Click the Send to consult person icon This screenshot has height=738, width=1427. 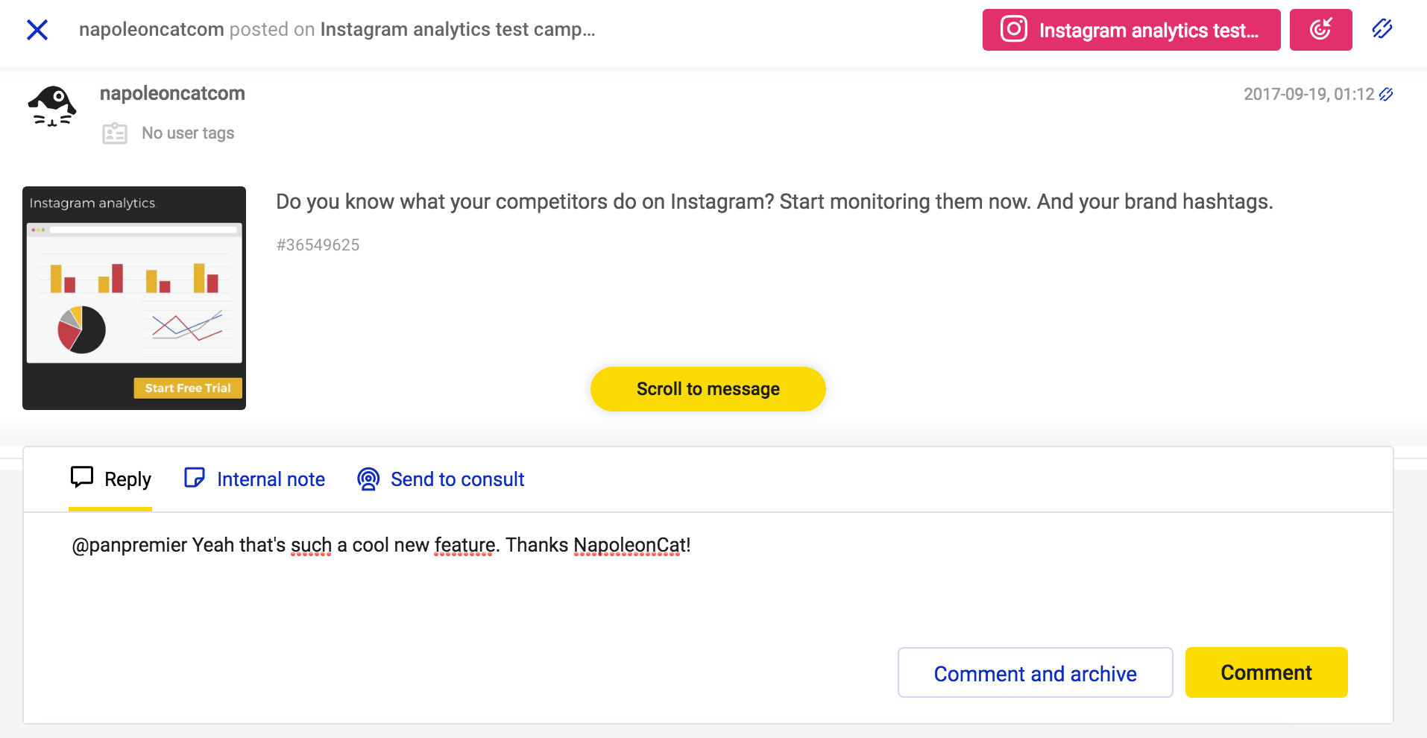pyautogui.click(x=368, y=479)
